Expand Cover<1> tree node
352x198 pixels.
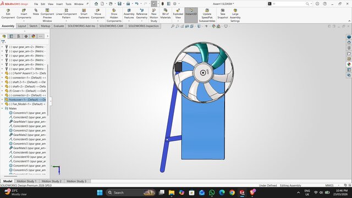(x=2, y=91)
